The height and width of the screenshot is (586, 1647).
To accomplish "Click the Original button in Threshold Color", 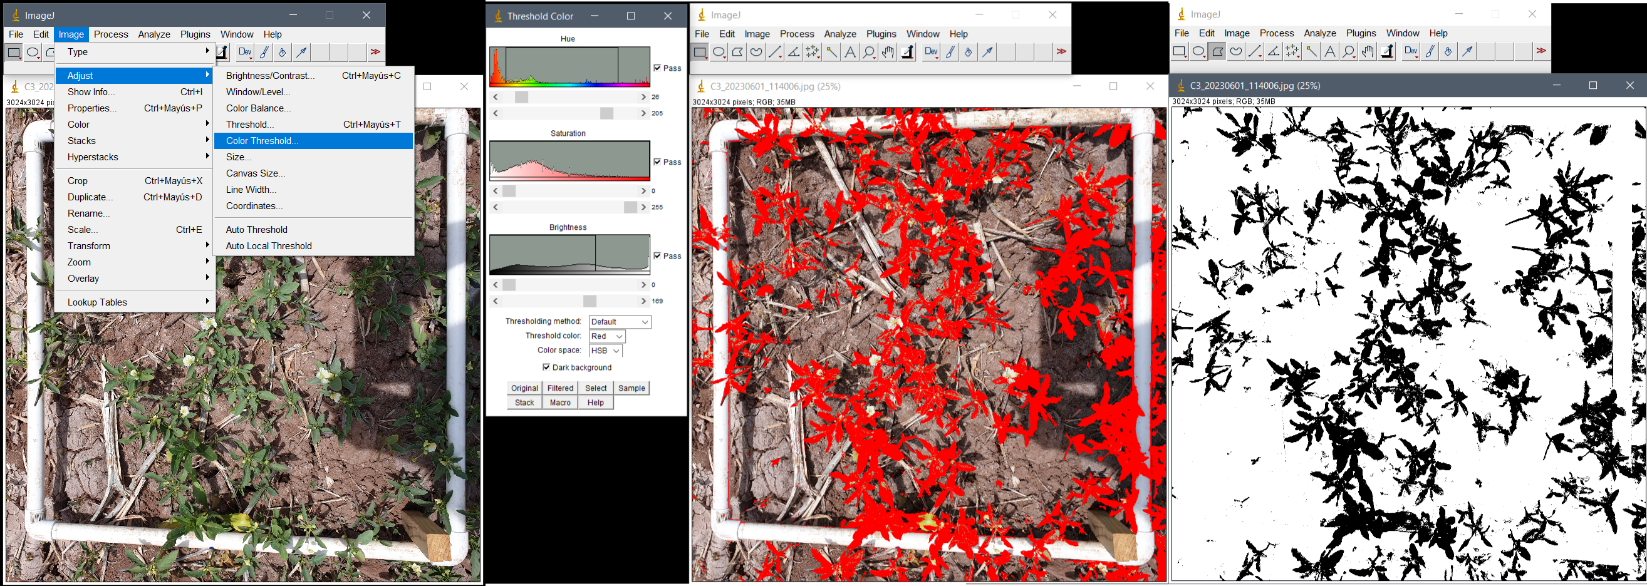I will 524,389.
